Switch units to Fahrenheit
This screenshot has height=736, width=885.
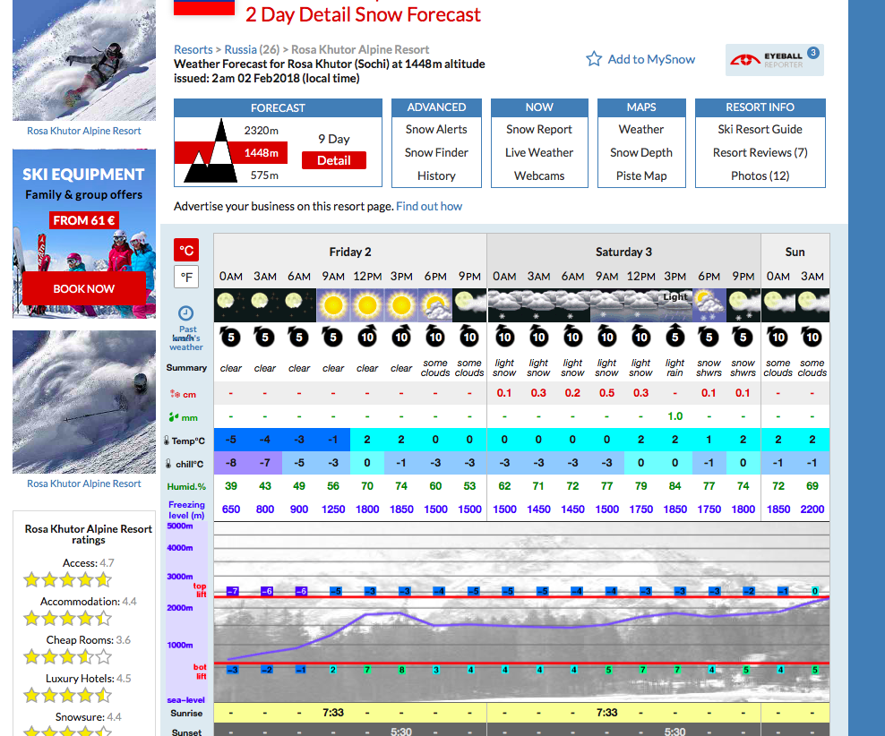(186, 277)
